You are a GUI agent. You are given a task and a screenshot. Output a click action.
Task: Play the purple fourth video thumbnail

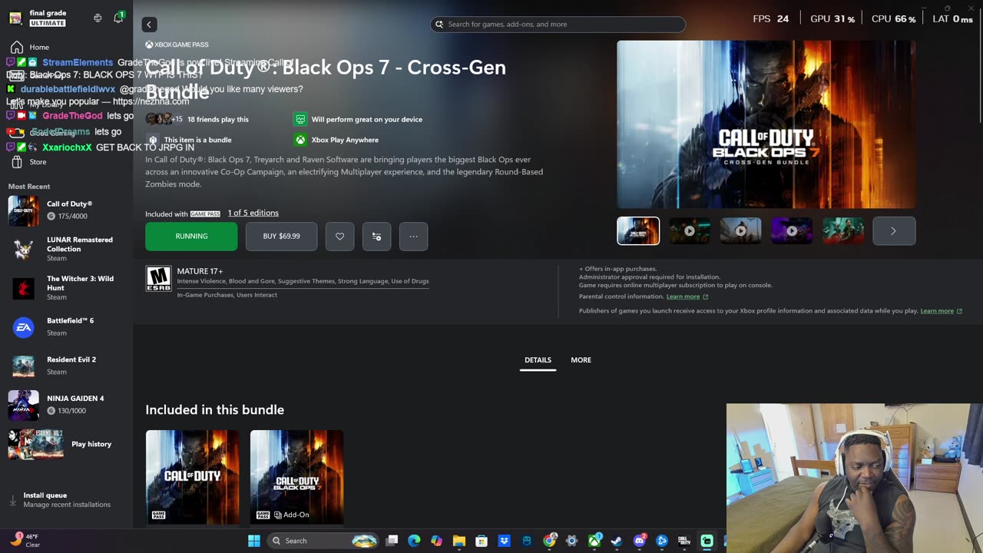pyautogui.click(x=792, y=231)
